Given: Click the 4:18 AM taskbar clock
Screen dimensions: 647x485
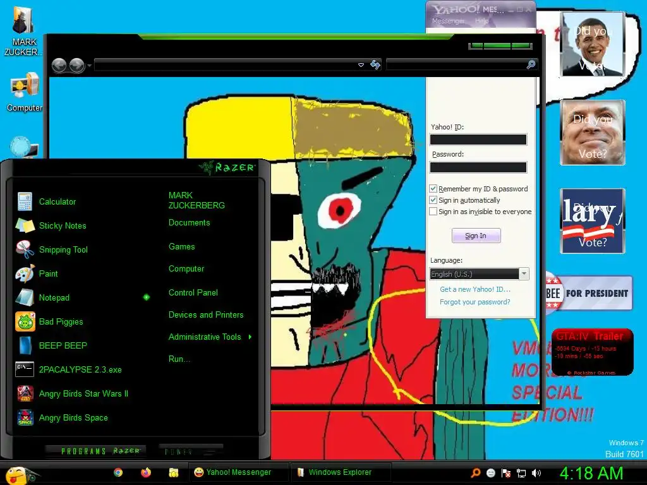Looking at the screenshot, I should coord(591,473).
